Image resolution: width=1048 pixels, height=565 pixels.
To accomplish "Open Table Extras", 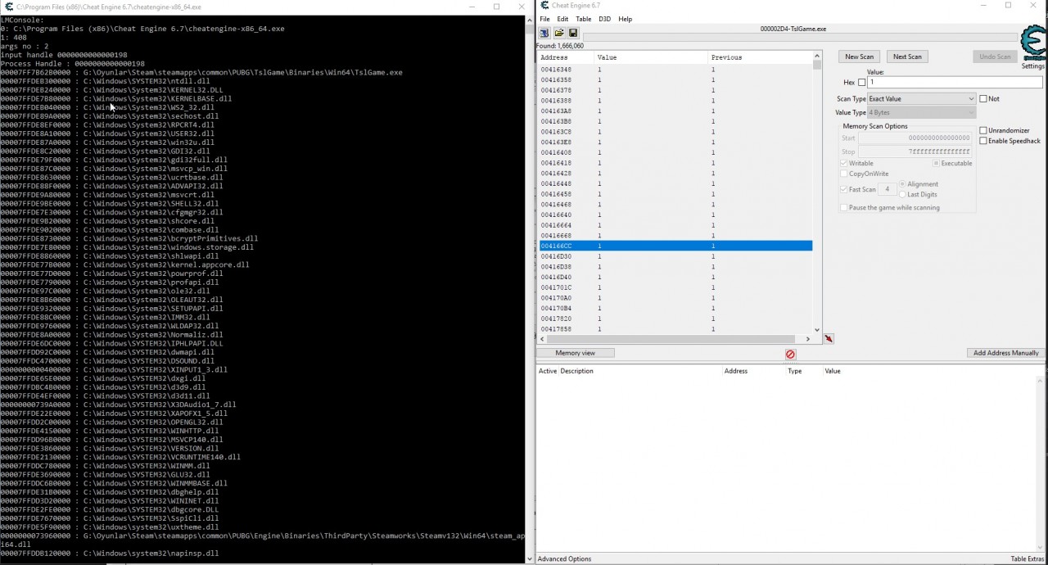I will click(1028, 559).
